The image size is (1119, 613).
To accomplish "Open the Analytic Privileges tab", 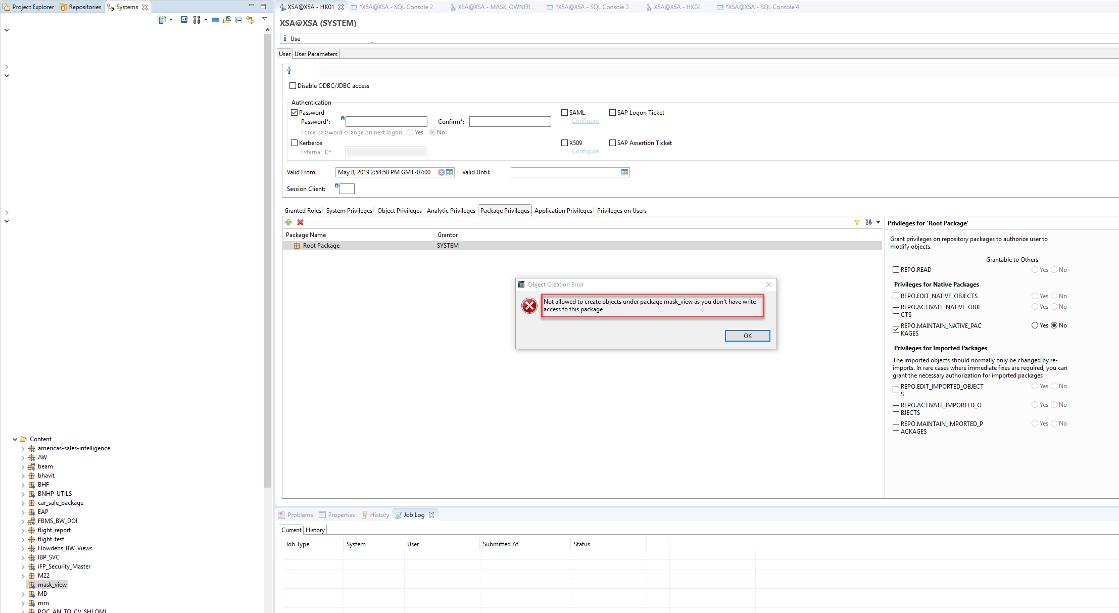I will [x=451, y=211].
